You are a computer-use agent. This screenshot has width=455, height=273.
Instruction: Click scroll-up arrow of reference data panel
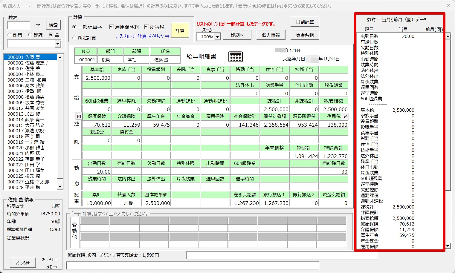tap(448, 36)
